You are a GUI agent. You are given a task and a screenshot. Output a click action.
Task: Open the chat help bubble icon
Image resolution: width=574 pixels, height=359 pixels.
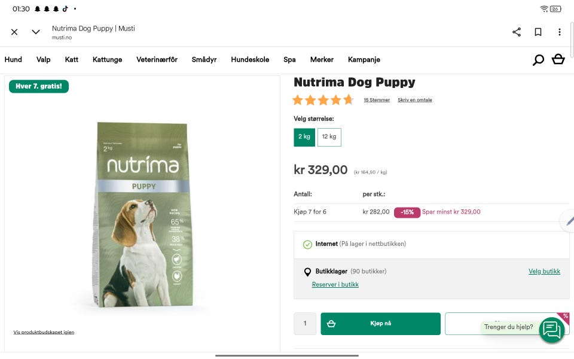pos(551,330)
